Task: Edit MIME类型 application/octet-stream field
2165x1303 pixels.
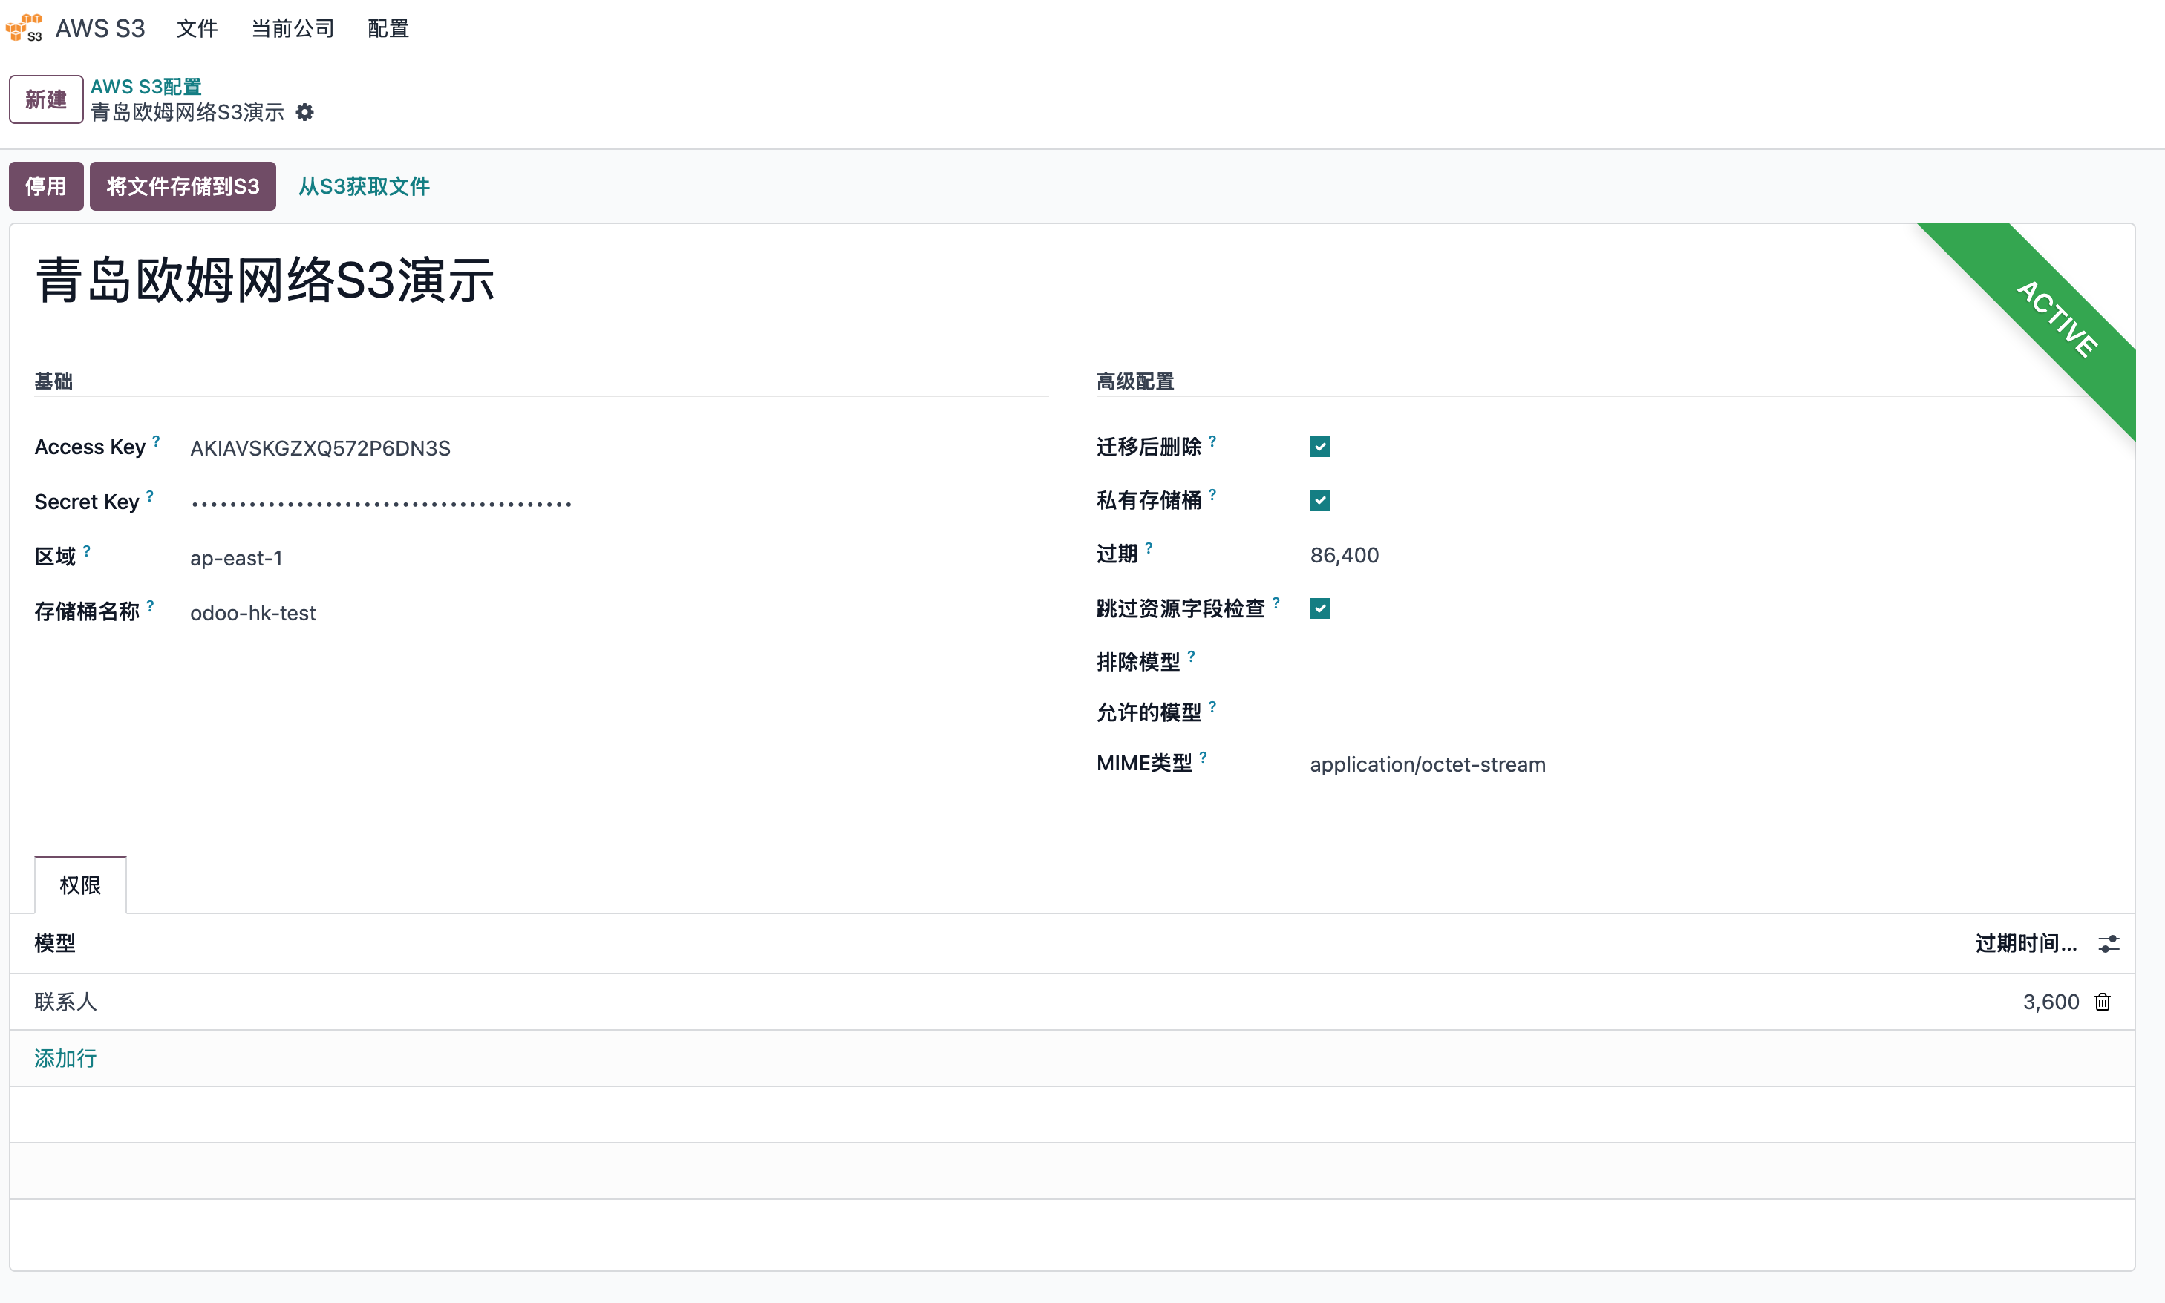Action: [1709, 765]
